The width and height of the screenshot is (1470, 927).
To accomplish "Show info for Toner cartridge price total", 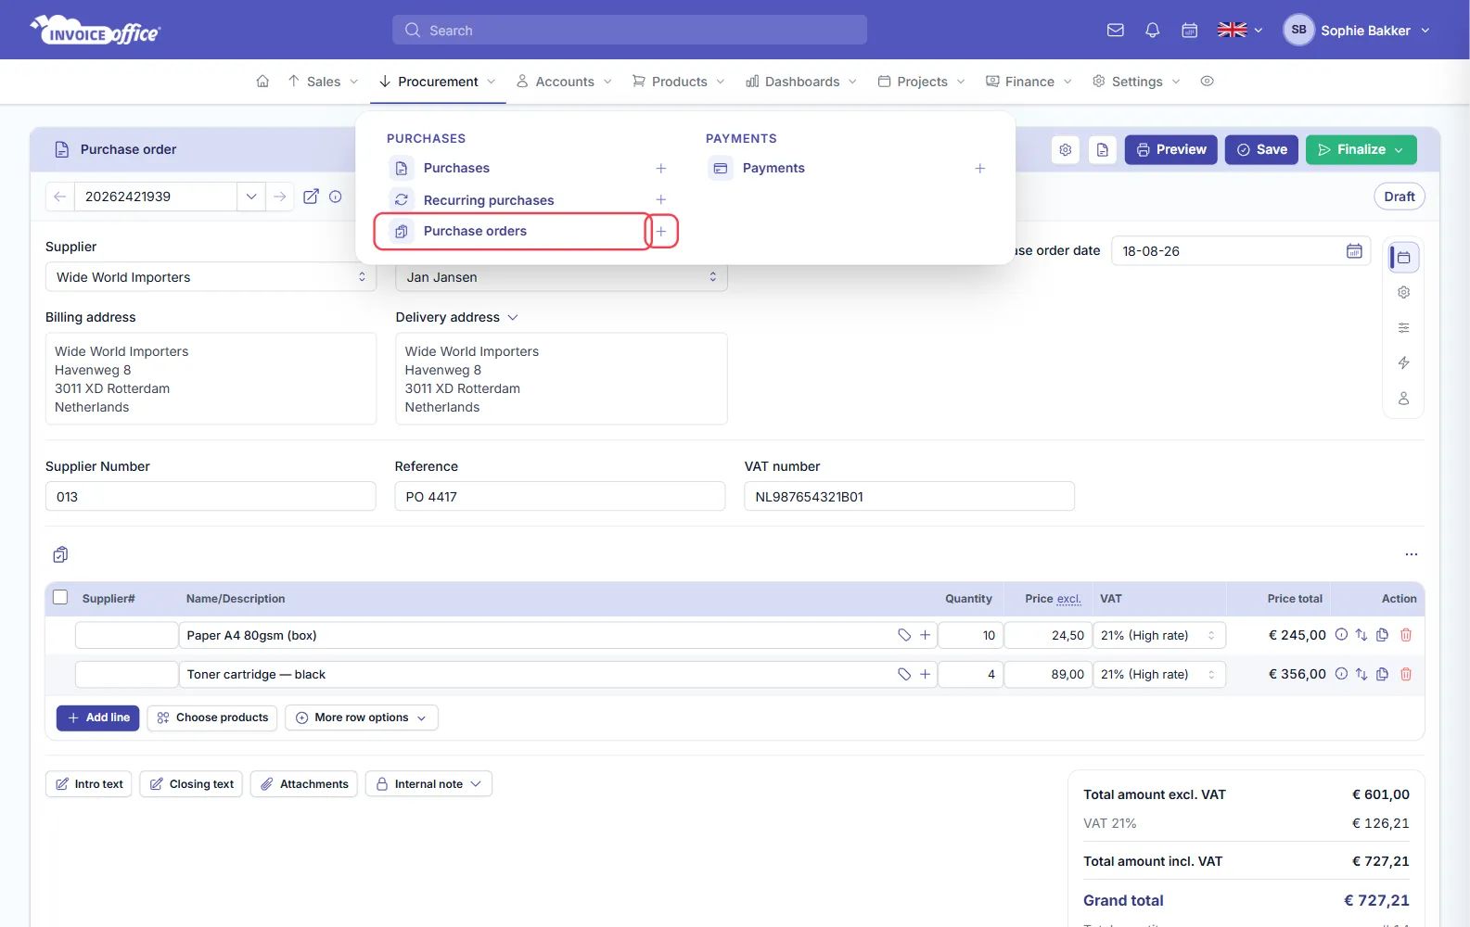I will (1341, 674).
